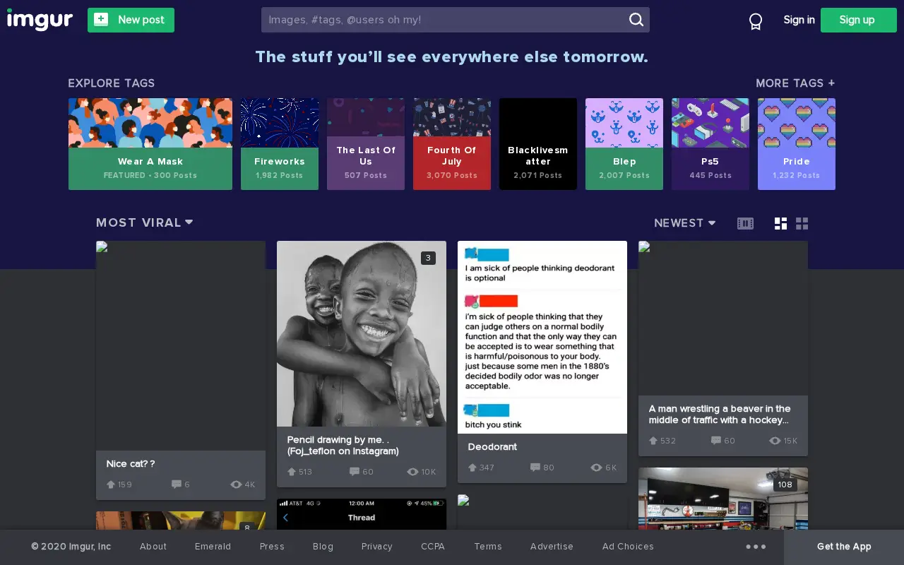Open the Fourth Of July tag

[452, 144]
